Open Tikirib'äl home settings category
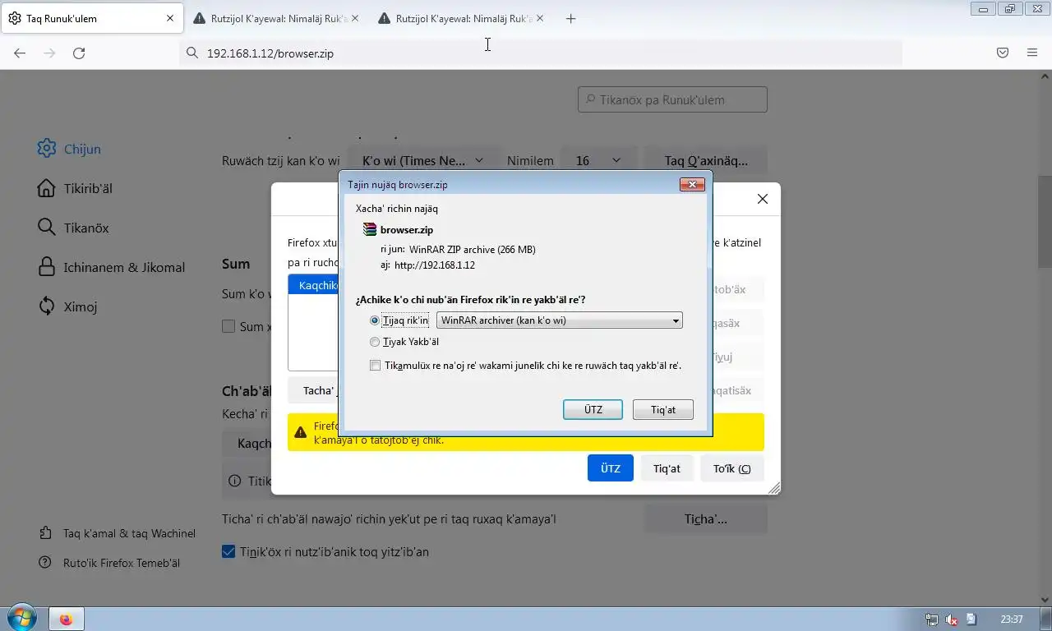Viewport: 1052px width, 631px height. 76,188
